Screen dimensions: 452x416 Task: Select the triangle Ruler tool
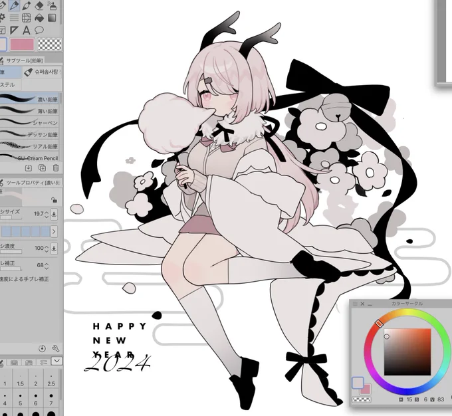point(14,30)
